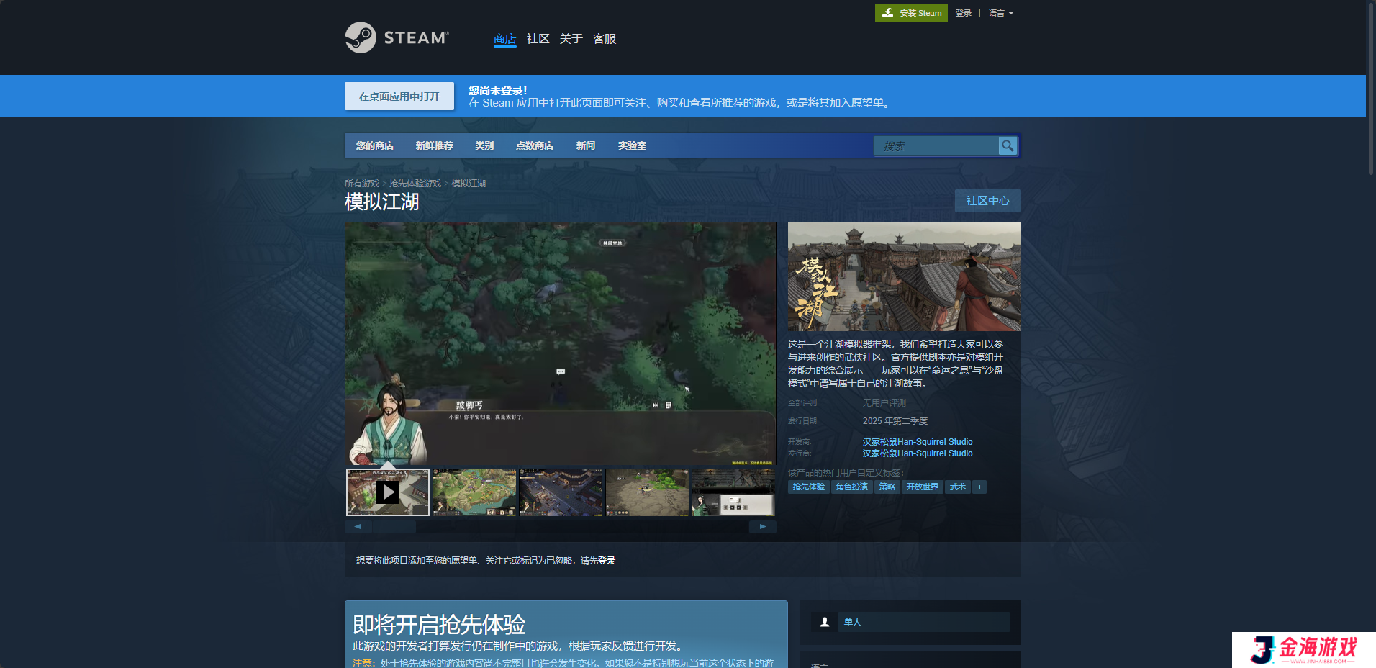Image resolution: width=1376 pixels, height=668 pixels.
Task: Click the Steam logo in header
Action: tap(397, 37)
